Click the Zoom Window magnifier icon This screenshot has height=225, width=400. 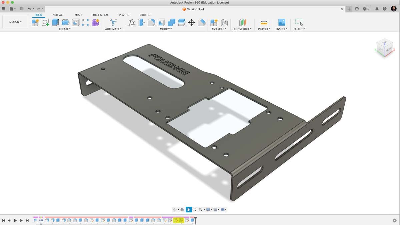point(200,210)
